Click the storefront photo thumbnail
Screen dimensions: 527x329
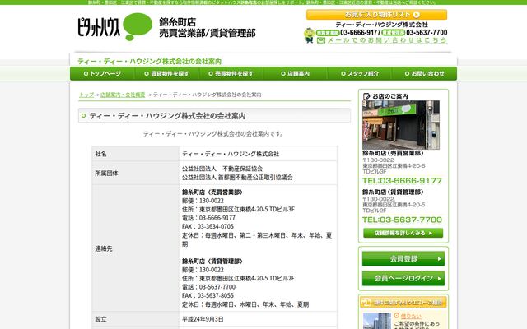click(x=401, y=125)
